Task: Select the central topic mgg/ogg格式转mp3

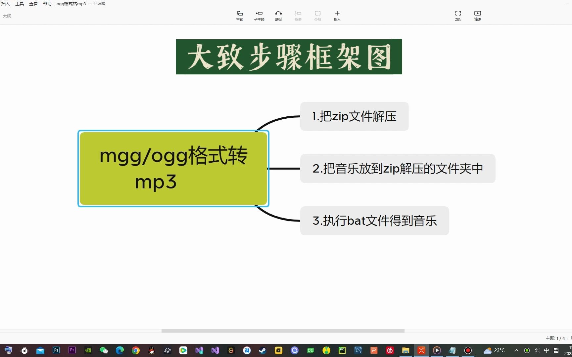Action: point(173,169)
